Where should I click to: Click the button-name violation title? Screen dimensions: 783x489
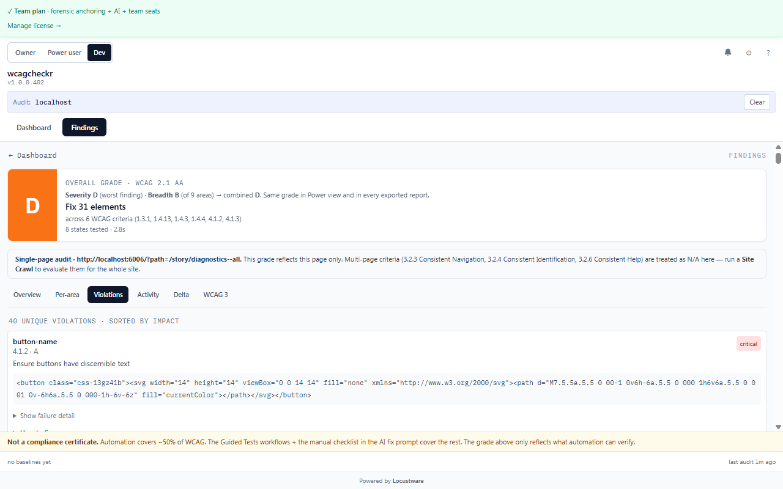pyautogui.click(x=35, y=342)
